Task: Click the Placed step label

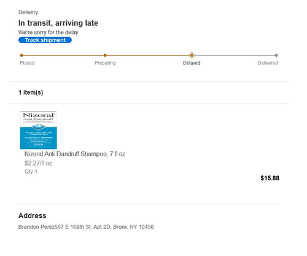Action: 27,63
